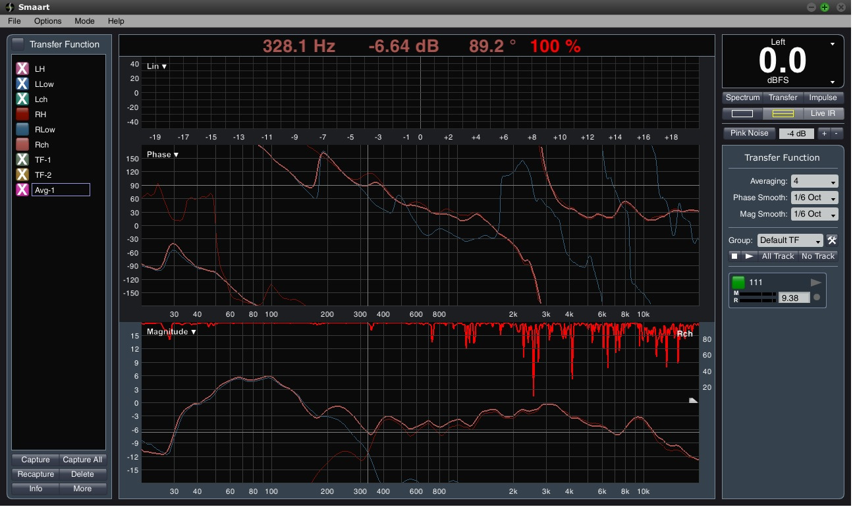Toggle visibility of LH trace
The width and height of the screenshot is (853, 511).
(x=22, y=68)
